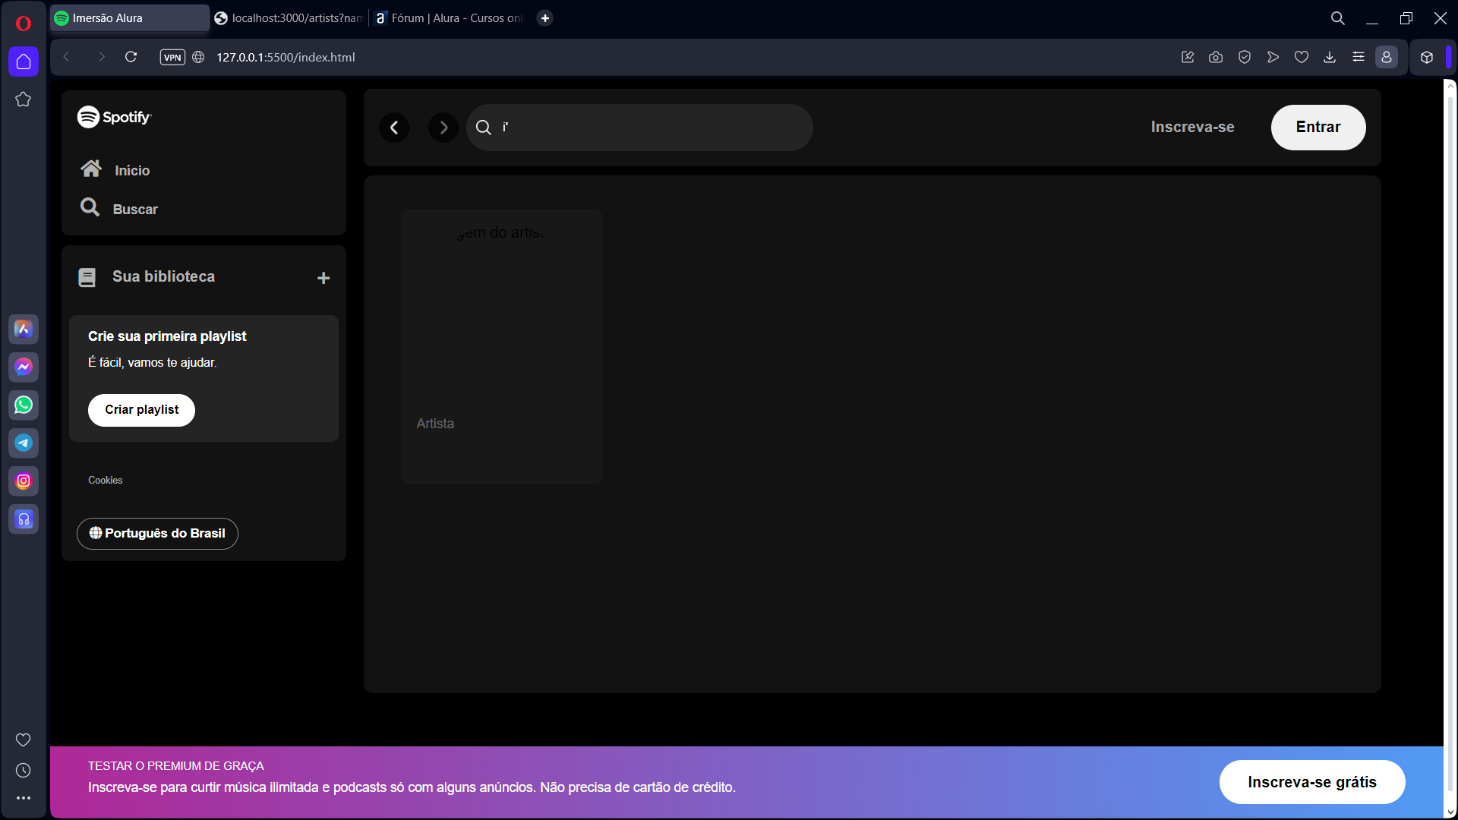Open history clock icon in sidebar
The image size is (1458, 820).
[x=24, y=770]
